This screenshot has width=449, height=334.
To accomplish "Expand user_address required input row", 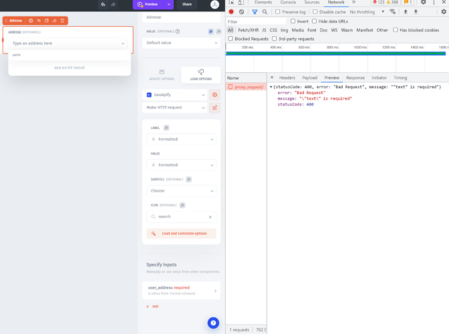I will point(181,291).
